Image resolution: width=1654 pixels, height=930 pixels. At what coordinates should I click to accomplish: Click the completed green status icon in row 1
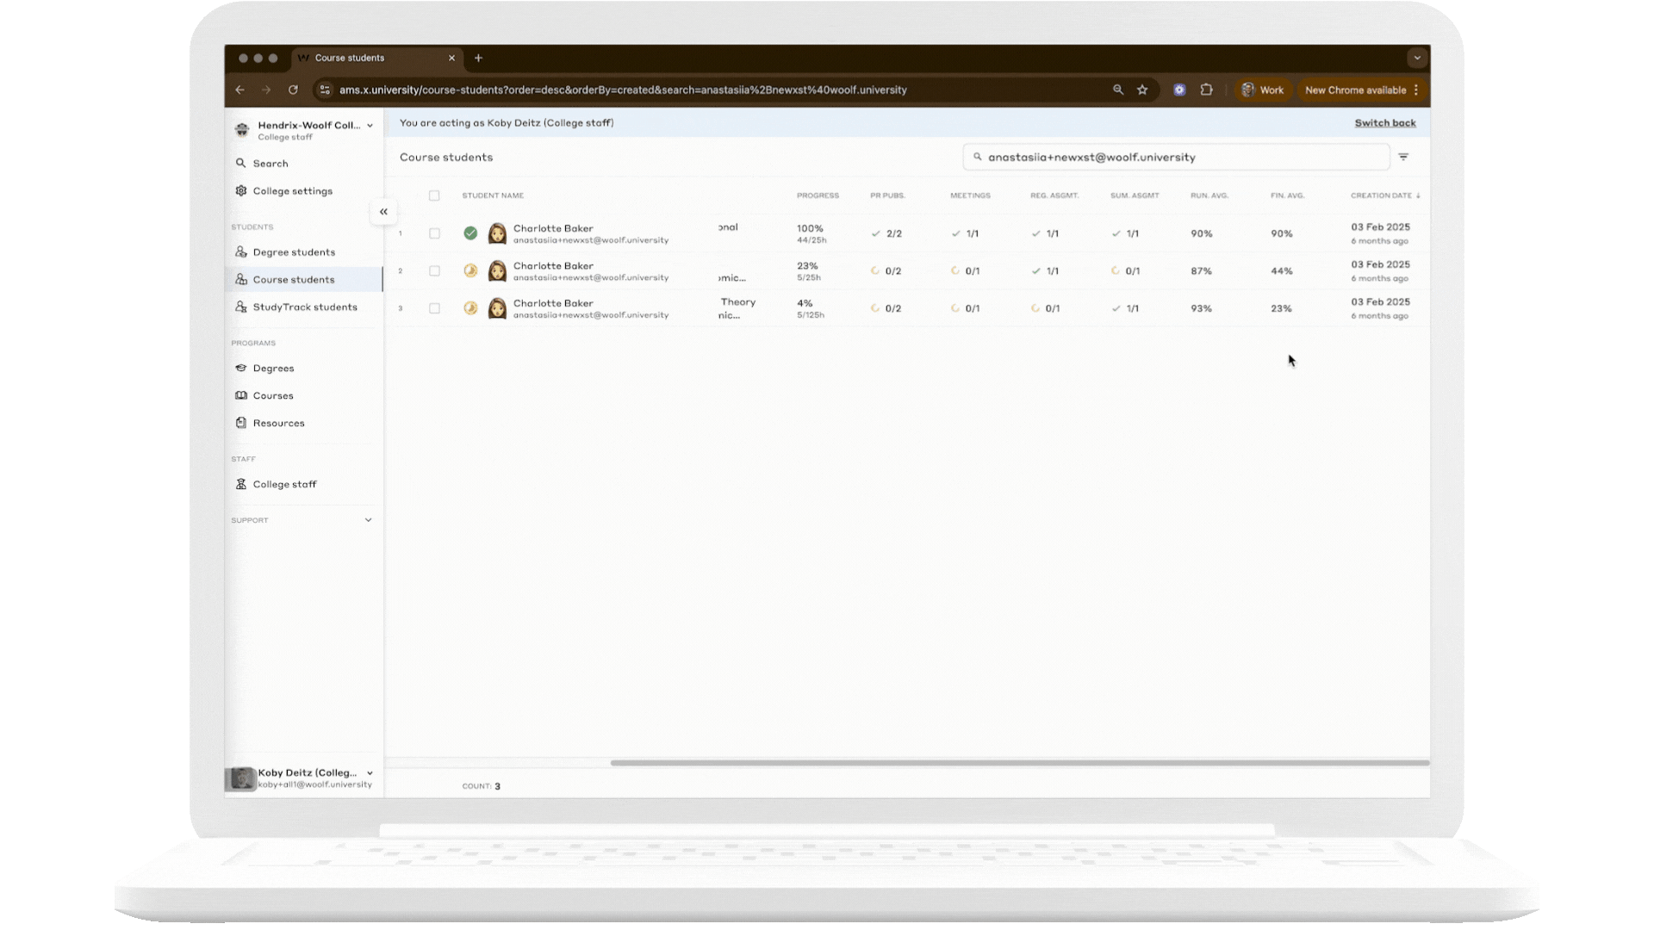pyautogui.click(x=470, y=233)
